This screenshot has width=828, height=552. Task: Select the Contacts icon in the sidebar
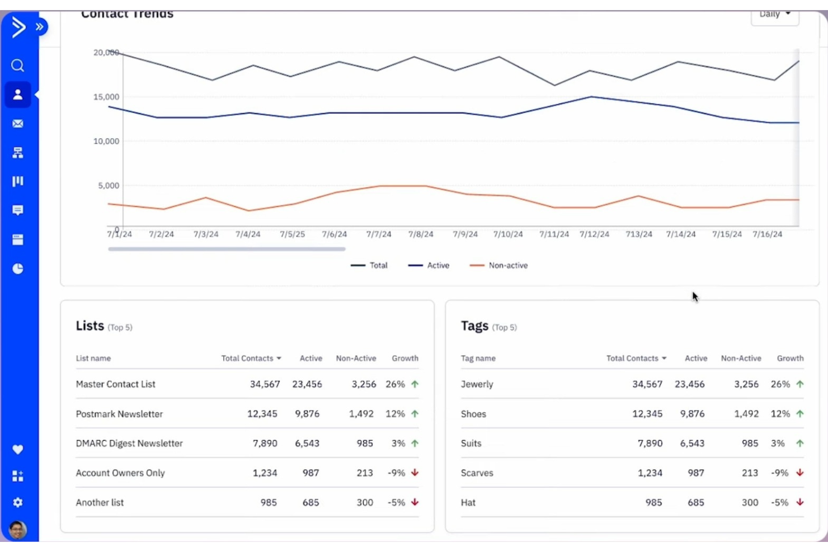[x=17, y=94]
